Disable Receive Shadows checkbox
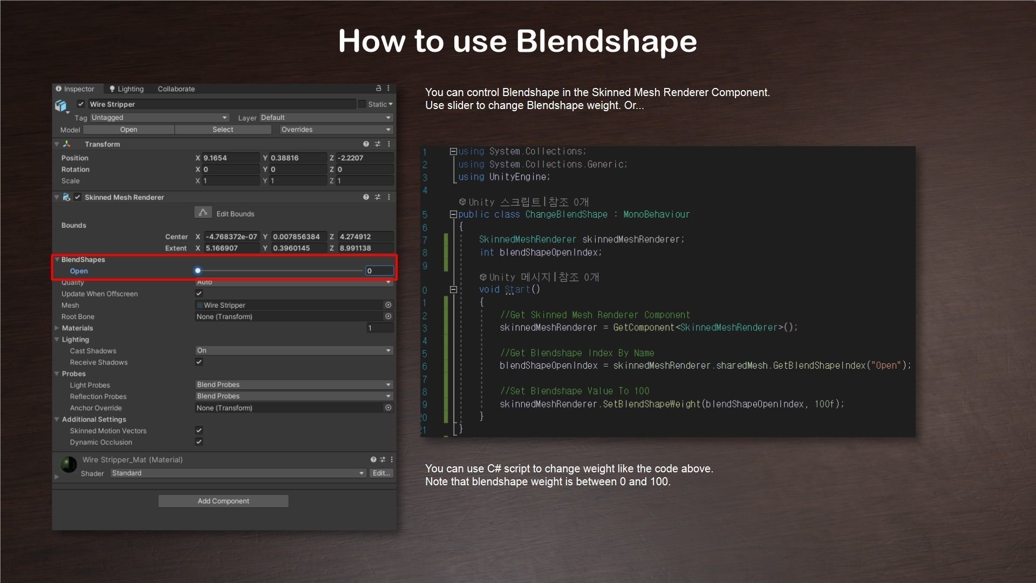Image resolution: width=1036 pixels, height=583 pixels. (199, 362)
